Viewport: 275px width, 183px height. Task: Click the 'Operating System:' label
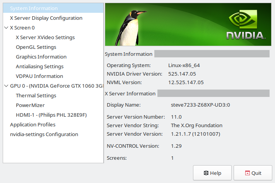pyautogui.click(x=129, y=66)
